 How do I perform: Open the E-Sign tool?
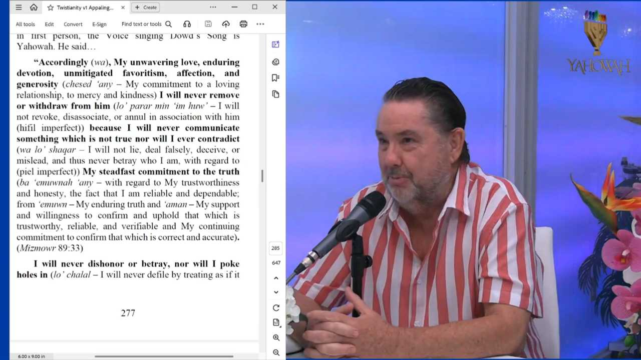click(x=99, y=24)
